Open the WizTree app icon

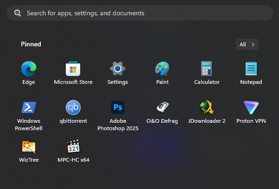click(x=29, y=147)
